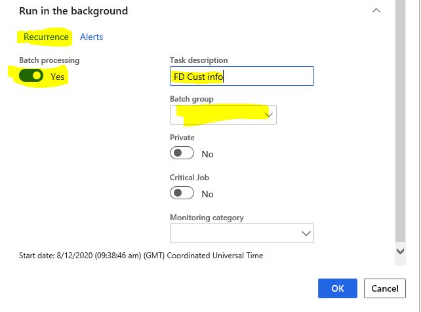Click the Yes label beside Batch processing

58,77
